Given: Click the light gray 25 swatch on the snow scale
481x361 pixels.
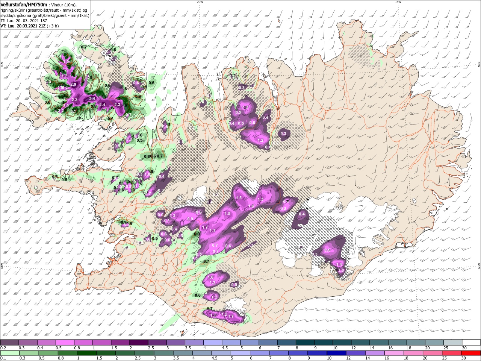Looking at the screenshot, I should coord(453,343).
